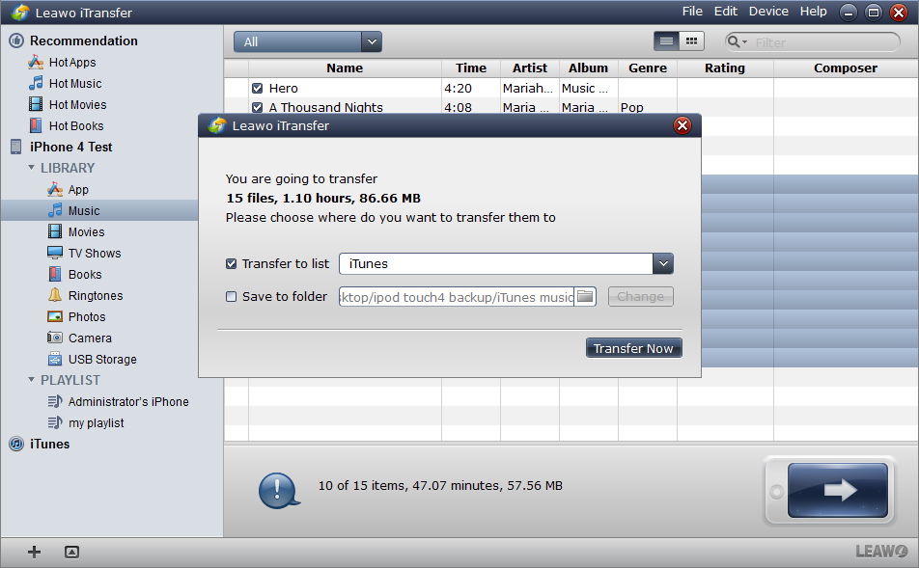Open Hot Books book icon

pos(36,125)
